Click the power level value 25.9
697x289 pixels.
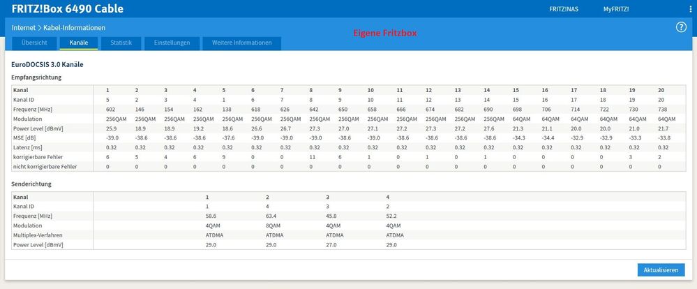click(111, 128)
